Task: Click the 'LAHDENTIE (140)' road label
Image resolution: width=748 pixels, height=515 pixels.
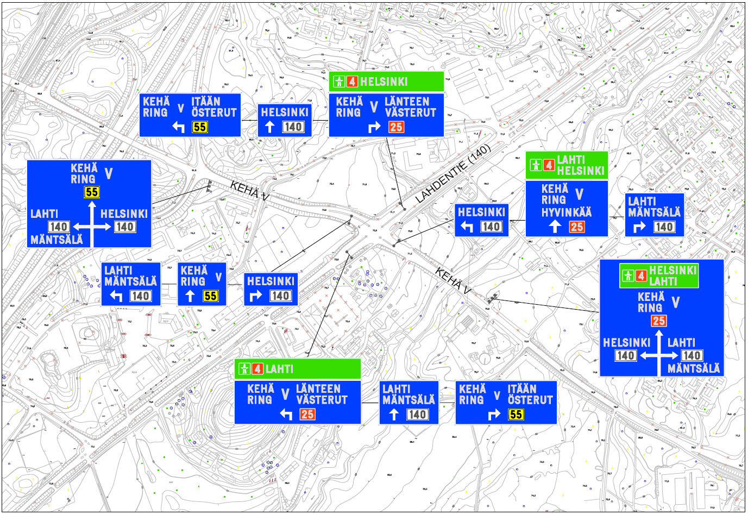Action: [453, 174]
